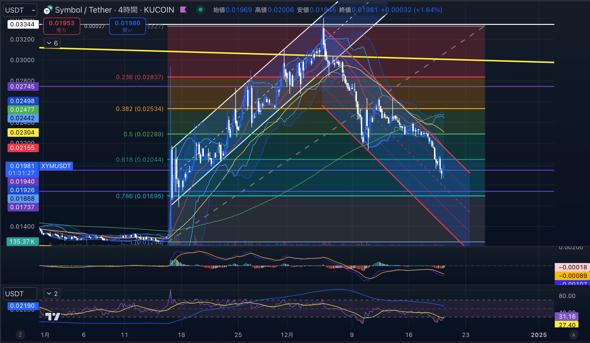Click the 0.00027 spread value between buttons
This screenshot has height=343, width=590.
pos(94,26)
